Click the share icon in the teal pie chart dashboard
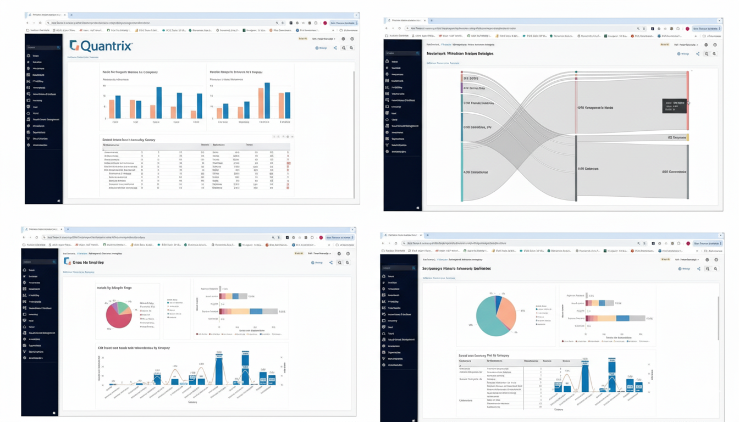Image resolution: width=739 pixels, height=422 pixels. (699, 269)
